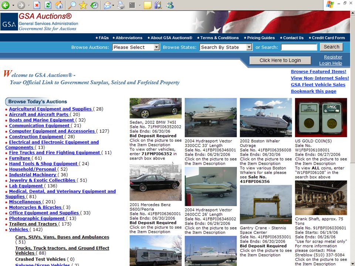Open the Browse Auctions 'Please Select' dropdown
Image resolution: width=355 pixels, height=266 pixels.
point(136,47)
